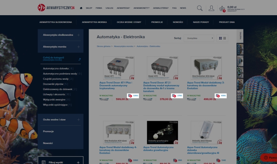Click One Evolution 4CH slave product image
This screenshot has width=277, height=164.
click(x=119, y=132)
